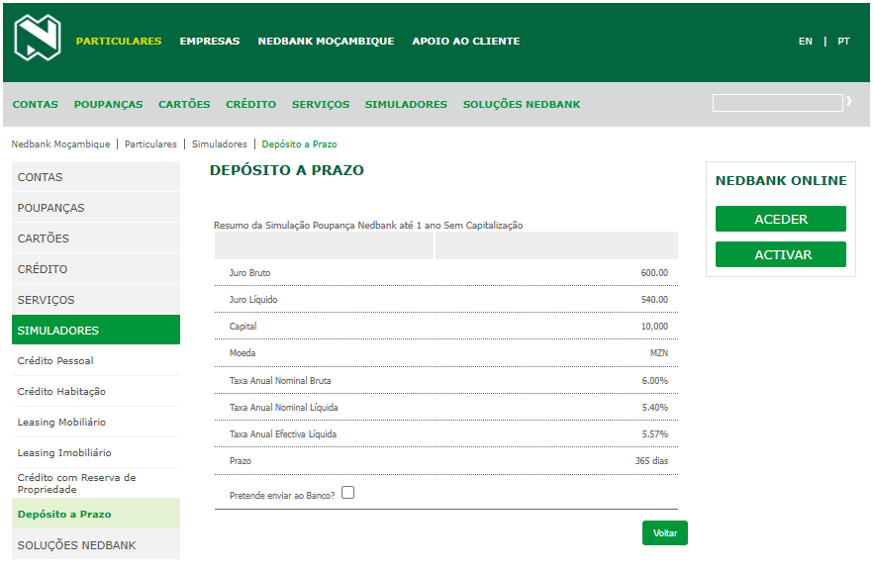Click the Capital value 10,000

654,327
